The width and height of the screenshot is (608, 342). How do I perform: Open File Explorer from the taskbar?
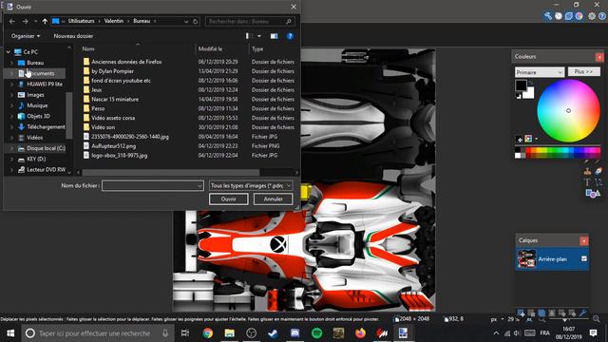pos(230,333)
